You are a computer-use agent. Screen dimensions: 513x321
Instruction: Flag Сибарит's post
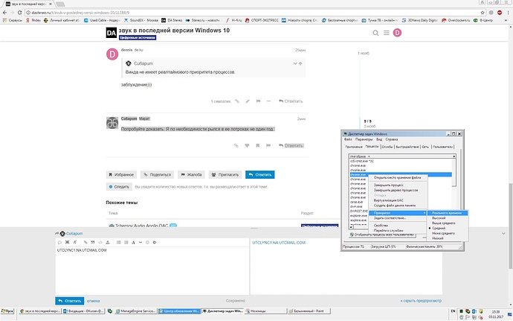268,145
